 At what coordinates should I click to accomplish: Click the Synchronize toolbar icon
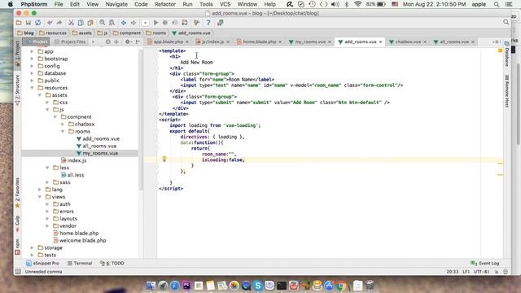tap(38, 23)
